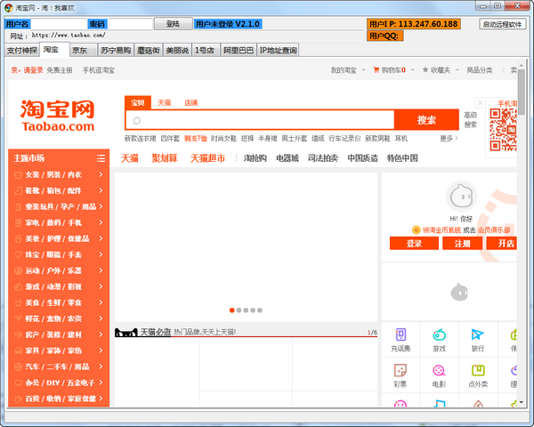
Task: Click the orange 搜索 search button
Action: tap(426, 120)
